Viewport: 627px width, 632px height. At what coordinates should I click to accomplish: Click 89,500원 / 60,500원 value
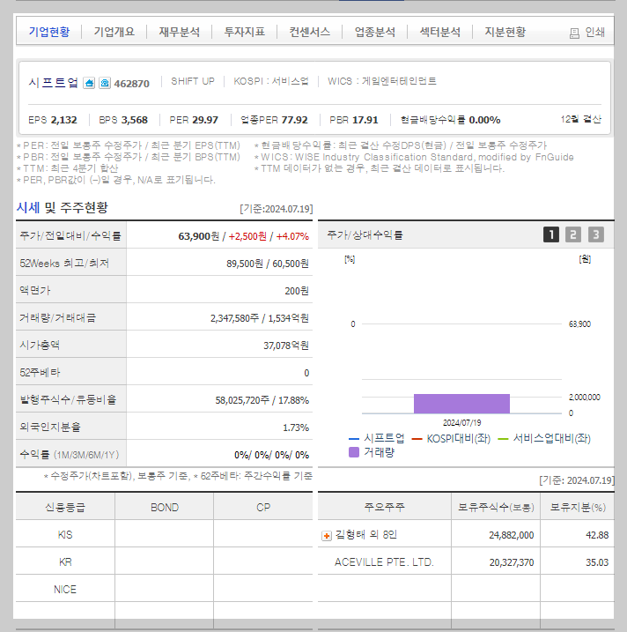[268, 264]
